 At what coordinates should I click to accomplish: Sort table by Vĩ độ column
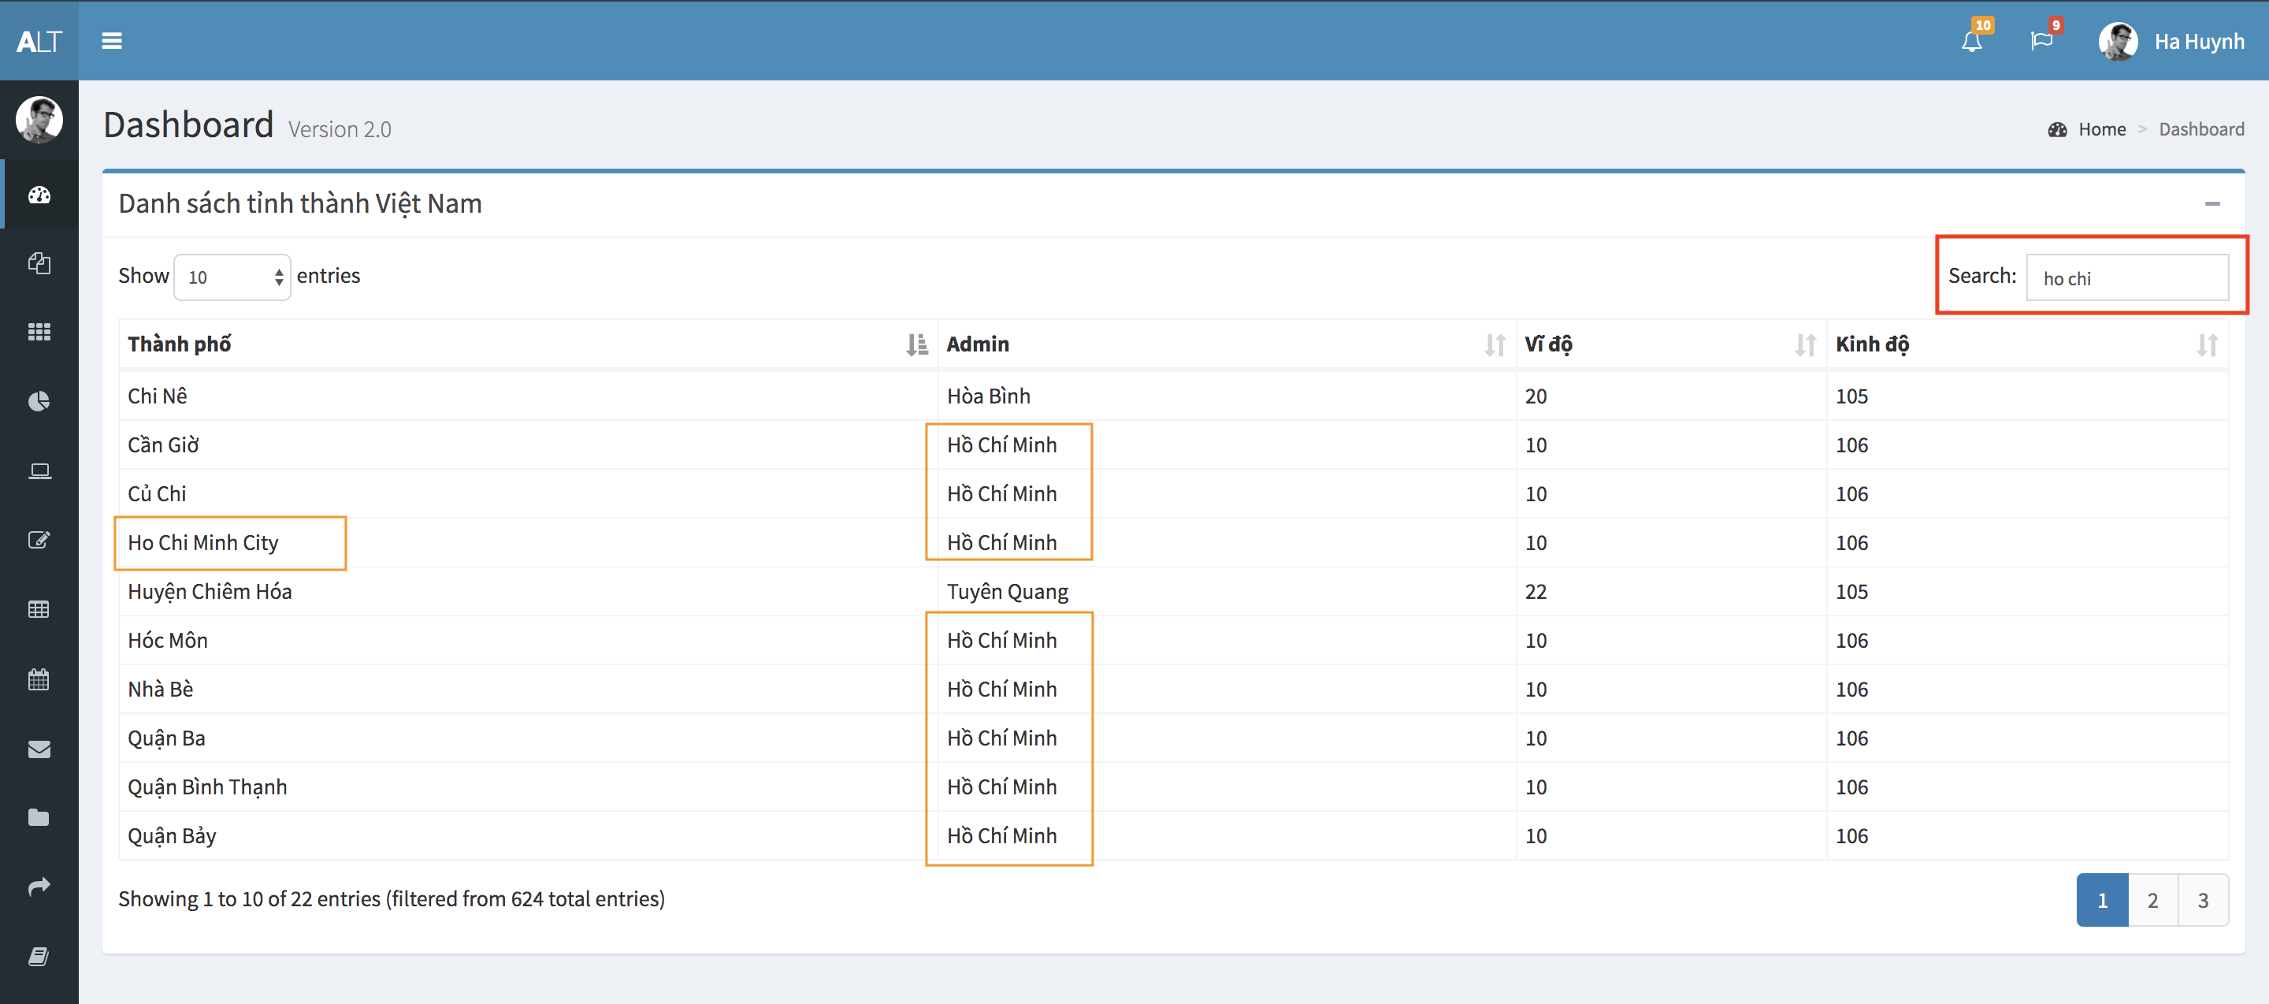coord(1669,344)
